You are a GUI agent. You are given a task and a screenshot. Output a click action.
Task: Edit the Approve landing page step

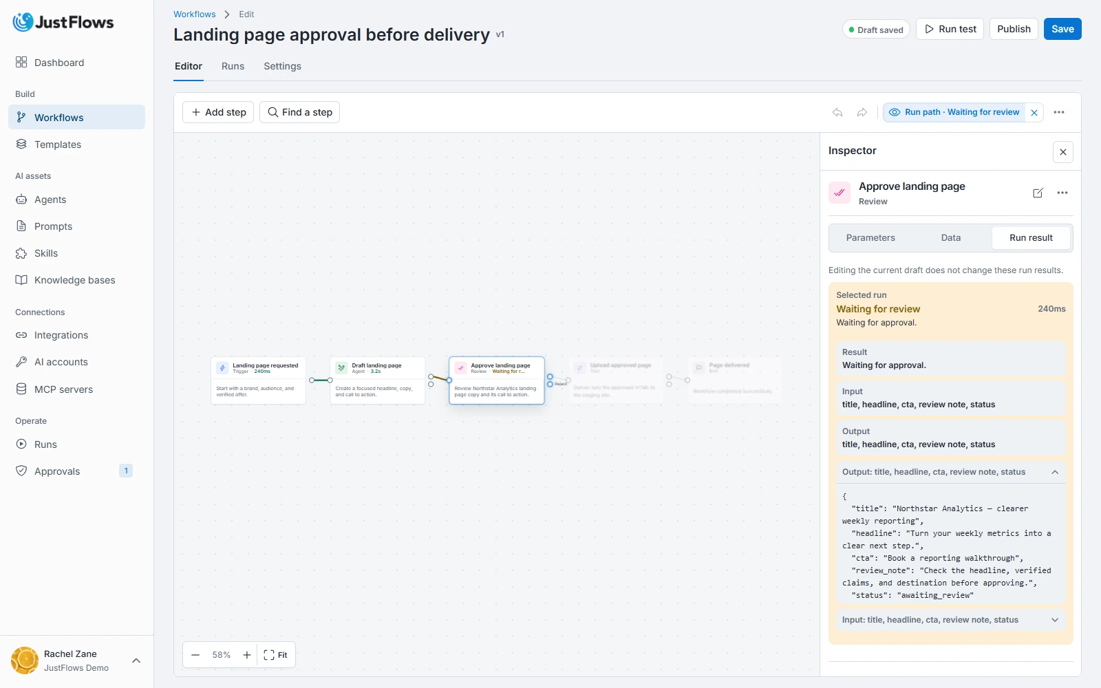pos(1038,193)
